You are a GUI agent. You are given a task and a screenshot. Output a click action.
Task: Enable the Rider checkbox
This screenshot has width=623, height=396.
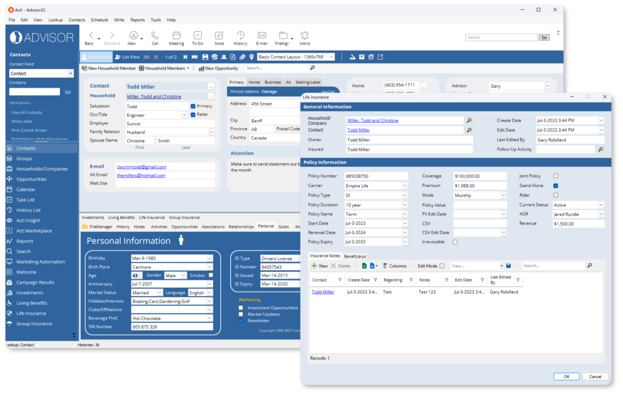click(556, 195)
